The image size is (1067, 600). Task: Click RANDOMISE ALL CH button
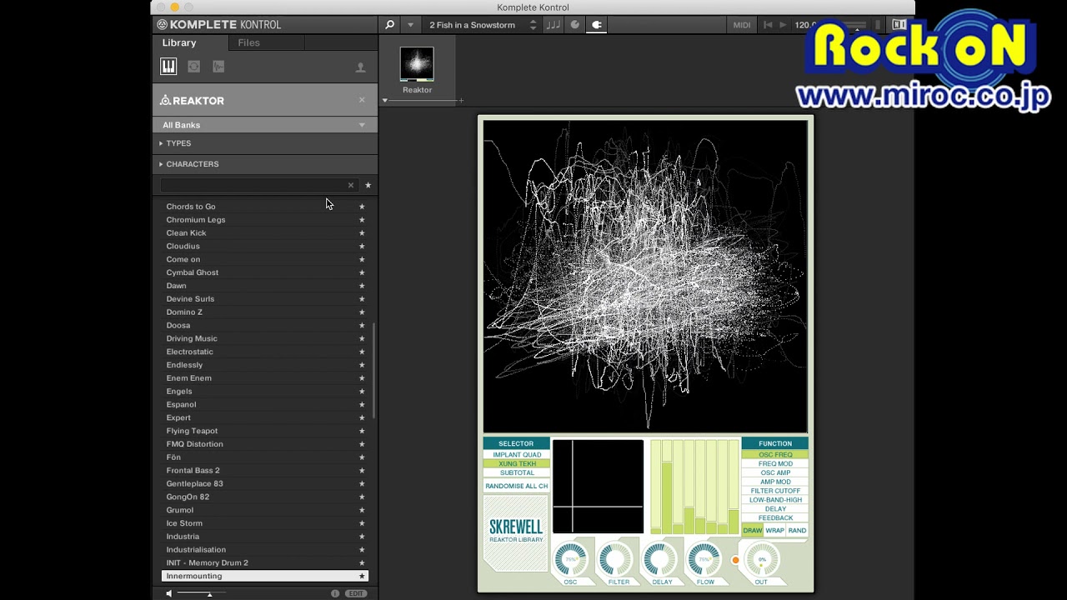click(x=517, y=486)
